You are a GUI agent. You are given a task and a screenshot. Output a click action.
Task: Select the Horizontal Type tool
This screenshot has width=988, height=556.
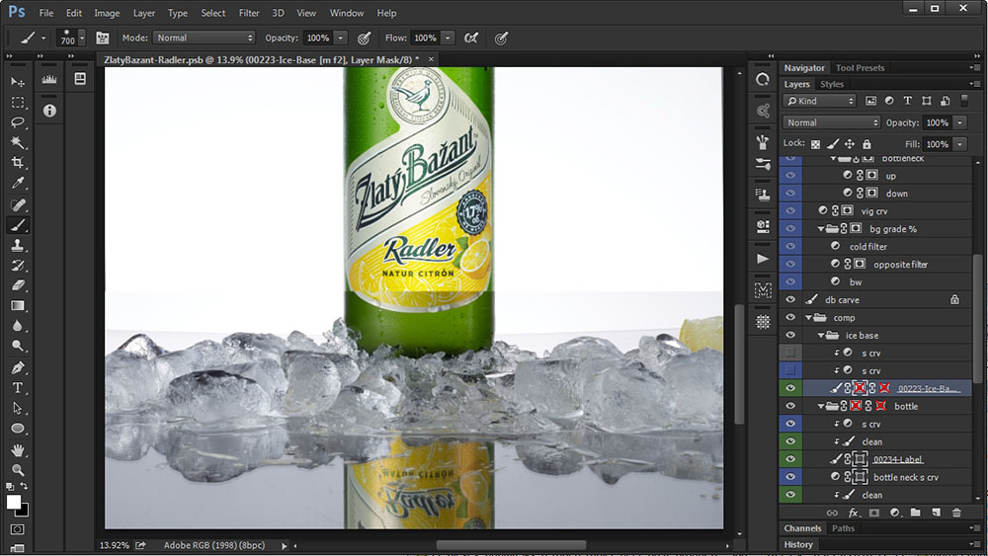18,388
